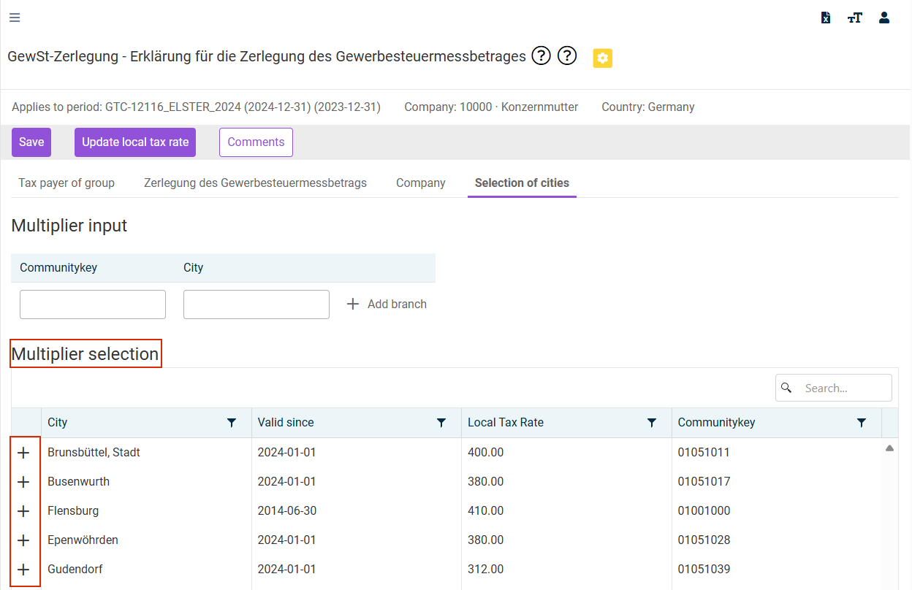Open the hamburger navigation menu
Screen dimensions: 912x590
pos(15,18)
